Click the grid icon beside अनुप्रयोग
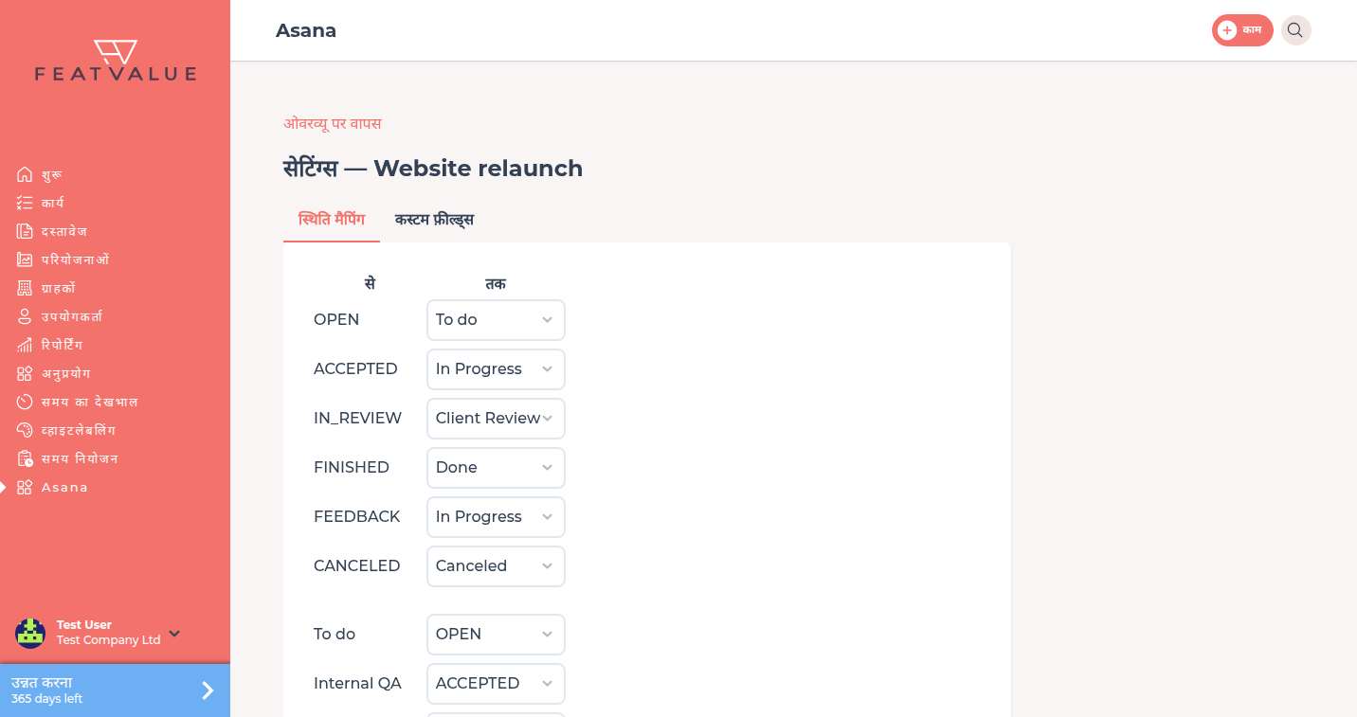Viewport: 1357px width, 717px height. point(25,373)
